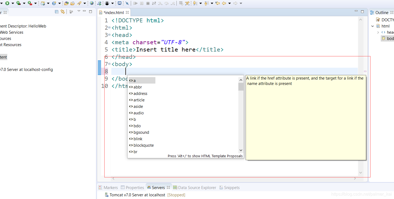This screenshot has width=394, height=199.
Task: Collapse the body tag fold on line 7
Action: (x=109, y=64)
